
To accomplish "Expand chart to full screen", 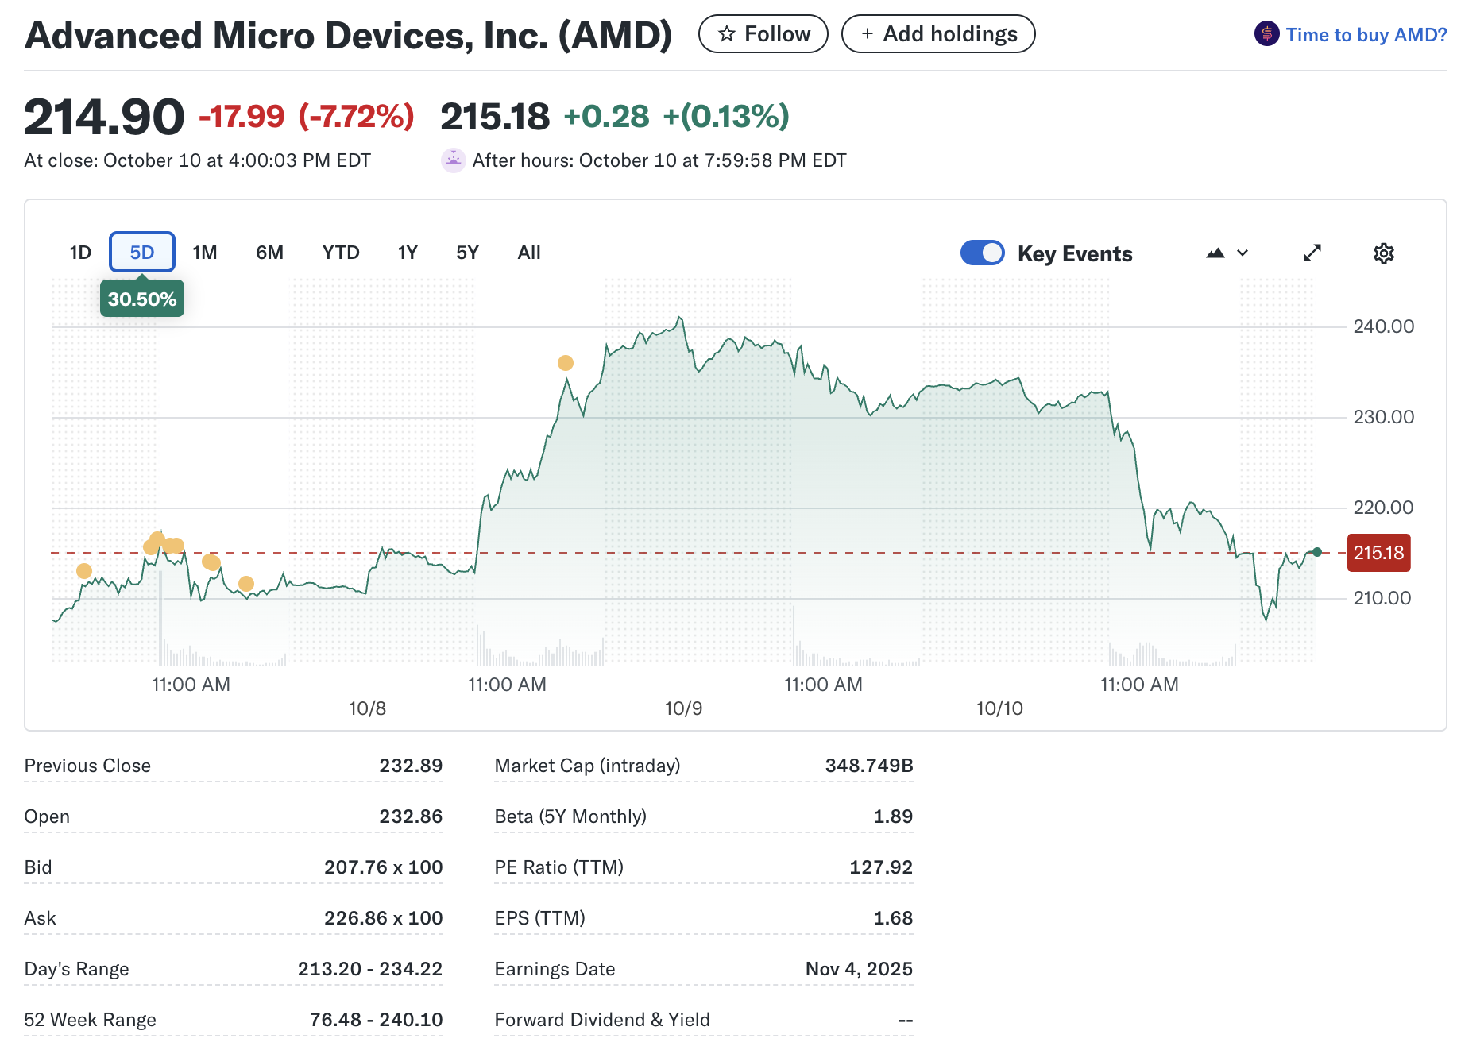I will tap(1312, 253).
